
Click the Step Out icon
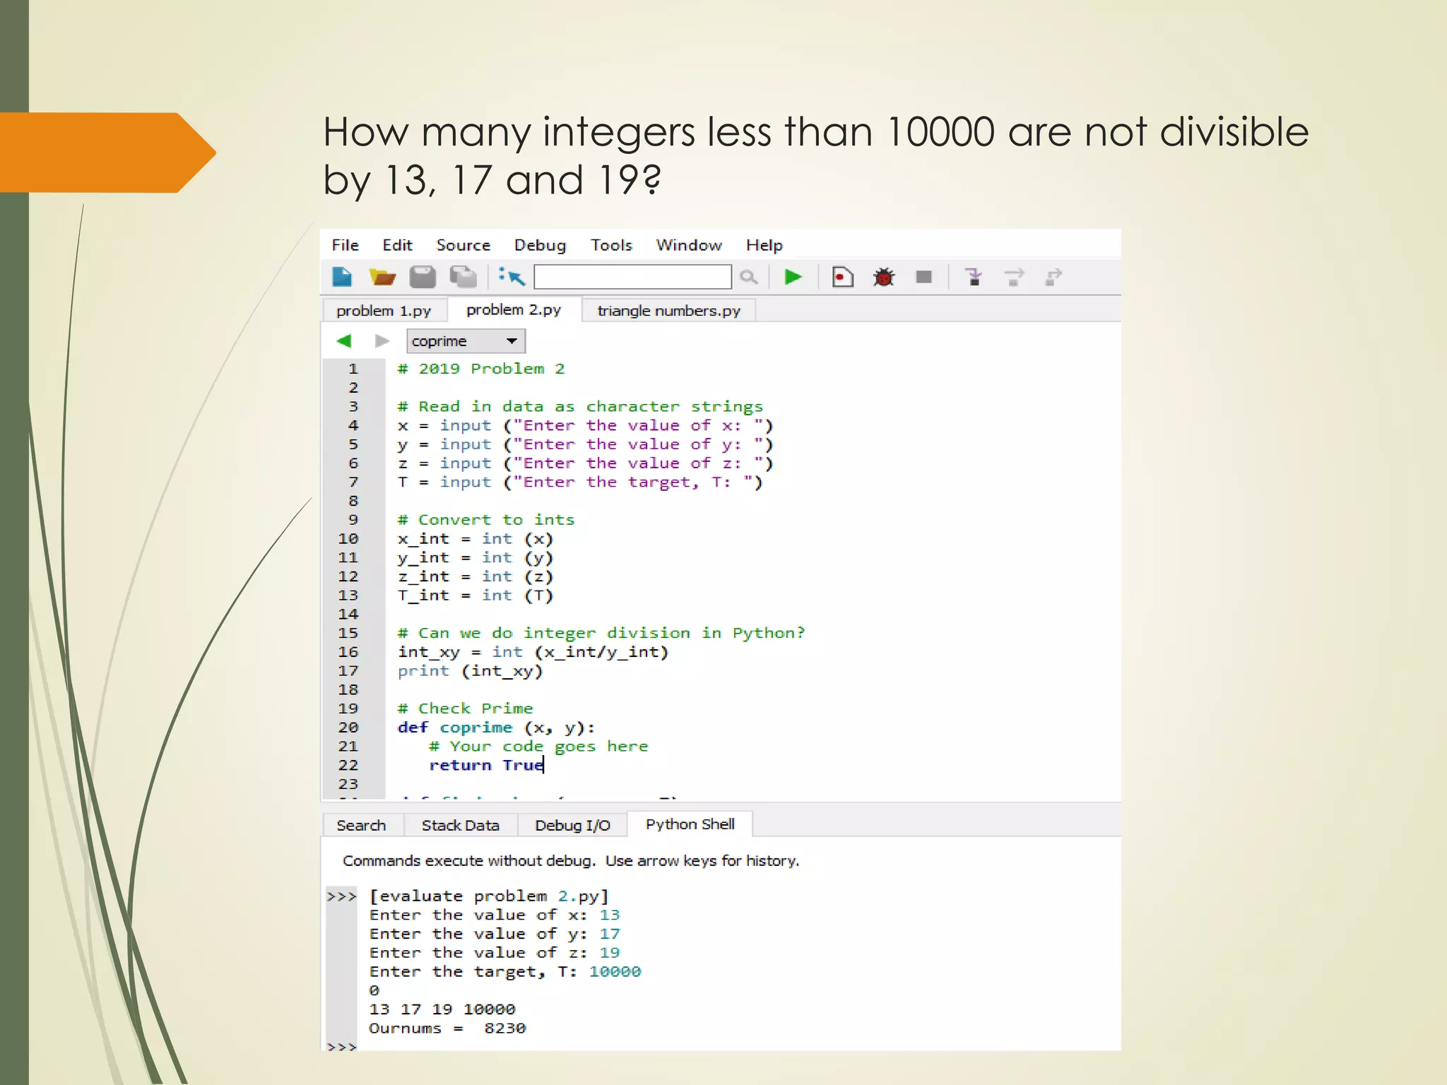[x=1053, y=277]
